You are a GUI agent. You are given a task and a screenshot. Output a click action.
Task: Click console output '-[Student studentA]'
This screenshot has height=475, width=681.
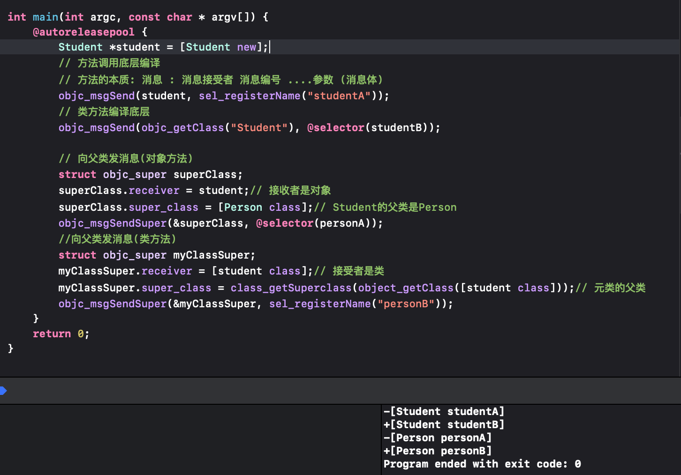click(444, 411)
